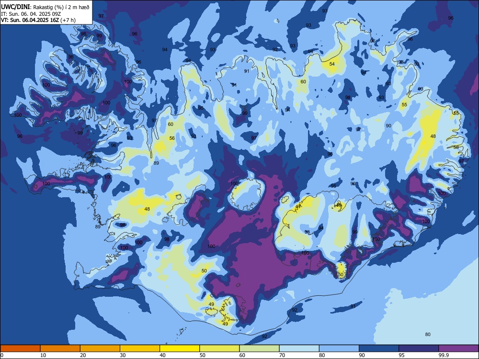Click the legend tick label '70'
479x359 pixels.
tap(282, 355)
